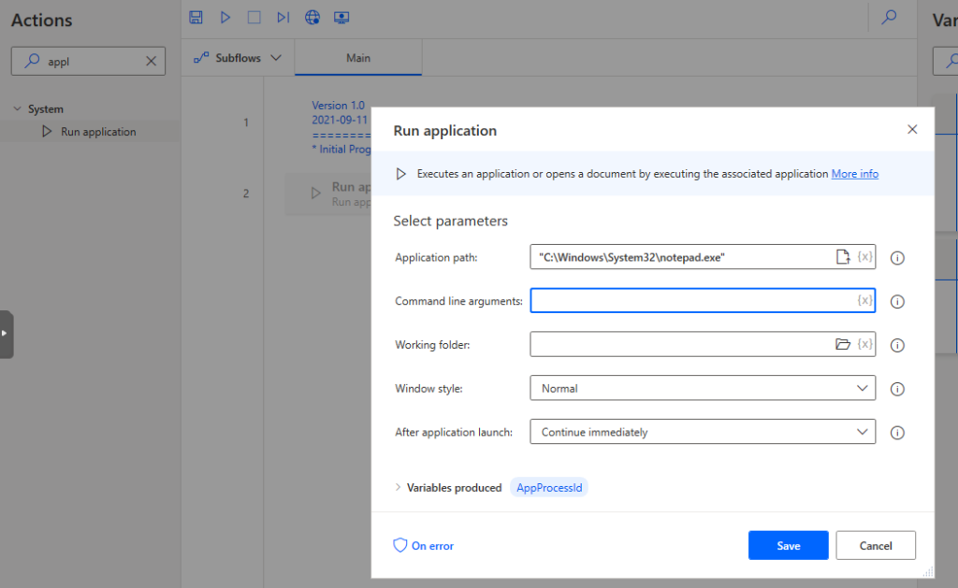Select file icon in Application path field
The height and width of the screenshot is (588, 958).
point(843,256)
